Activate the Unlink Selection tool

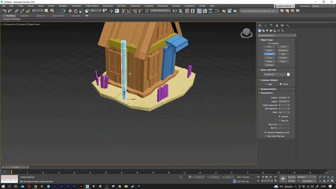(x=22, y=11)
